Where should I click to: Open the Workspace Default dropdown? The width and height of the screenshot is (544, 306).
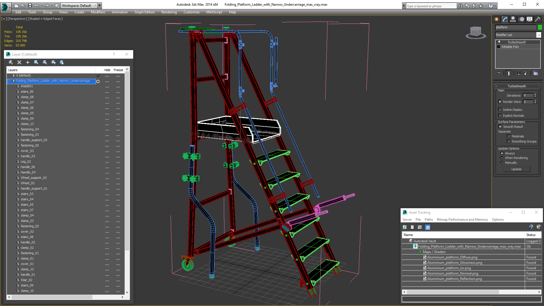coord(95,5)
